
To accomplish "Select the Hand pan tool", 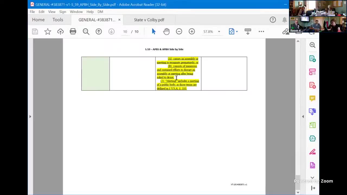I will coord(166,31).
